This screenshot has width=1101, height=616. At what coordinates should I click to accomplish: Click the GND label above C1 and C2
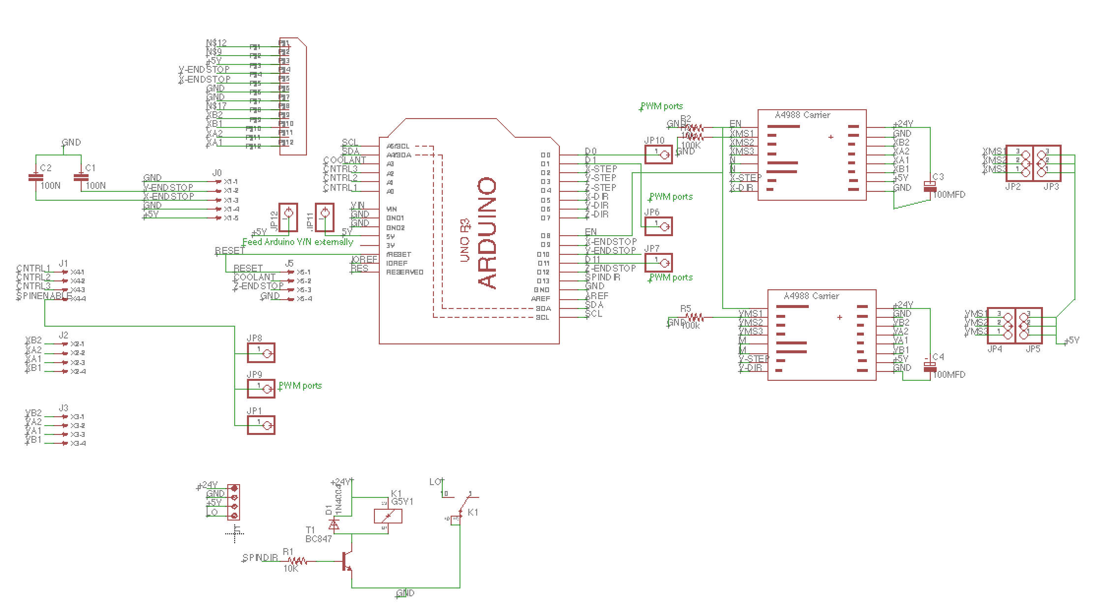71,142
